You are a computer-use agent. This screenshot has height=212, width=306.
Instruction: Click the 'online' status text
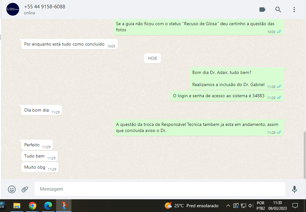(29, 13)
